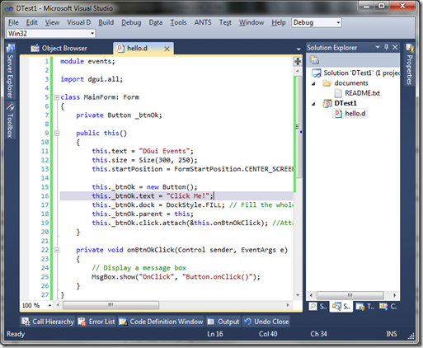Select hello.d file in Solution Explorer

click(x=355, y=113)
